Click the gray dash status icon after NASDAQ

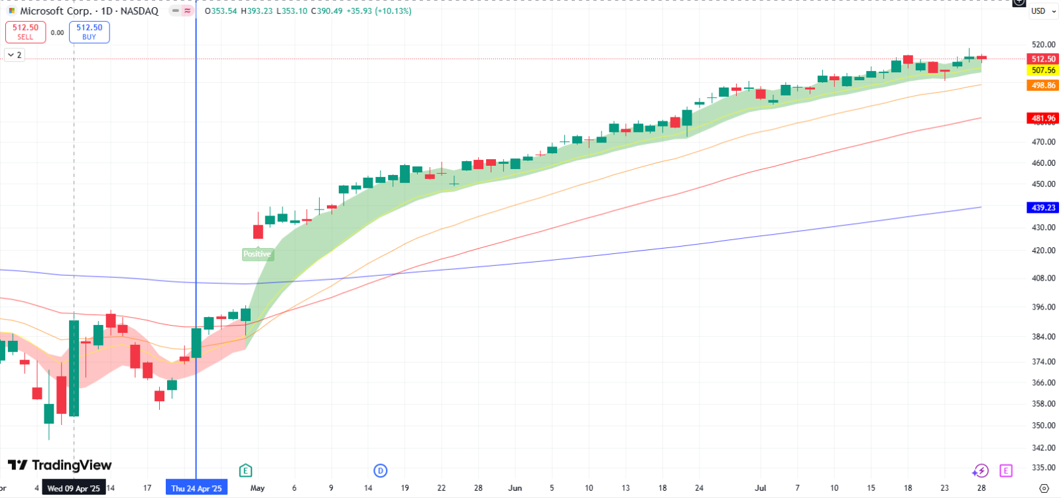click(175, 11)
